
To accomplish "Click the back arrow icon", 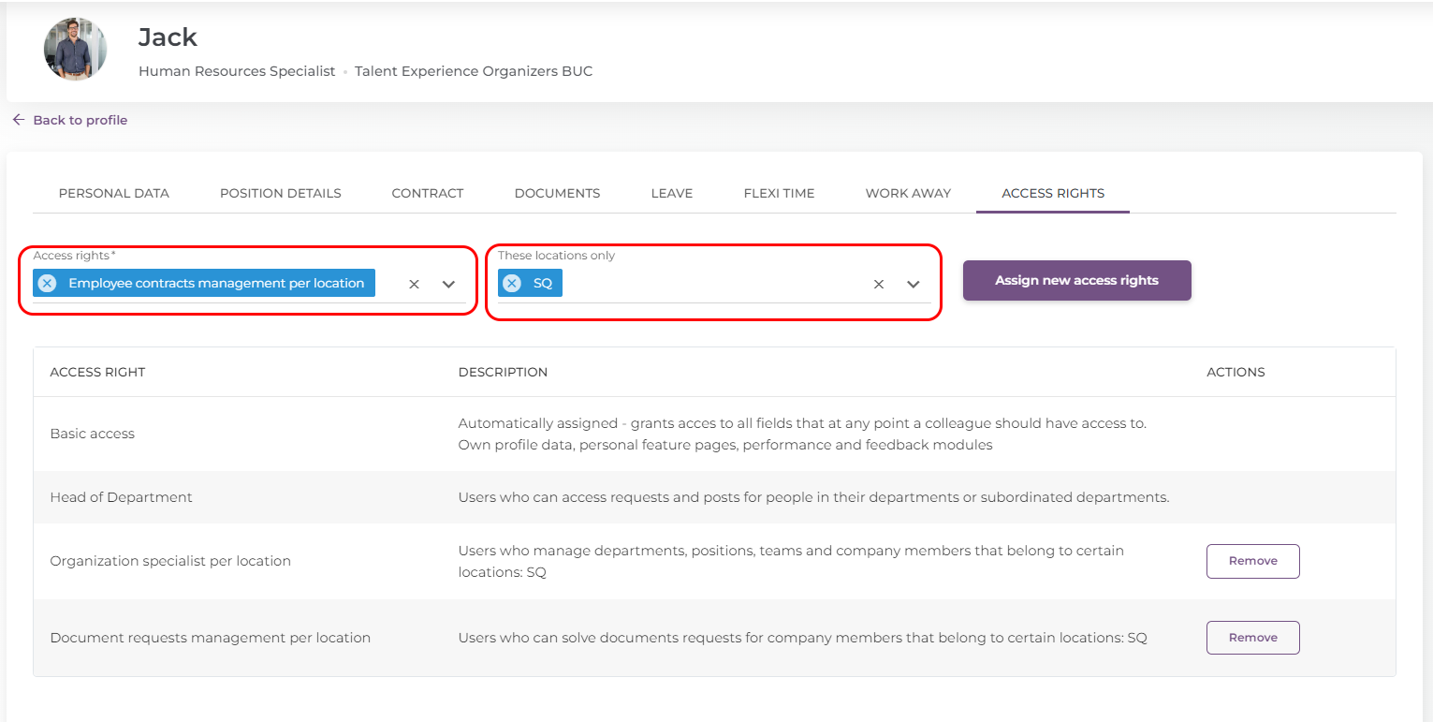I will coord(19,120).
